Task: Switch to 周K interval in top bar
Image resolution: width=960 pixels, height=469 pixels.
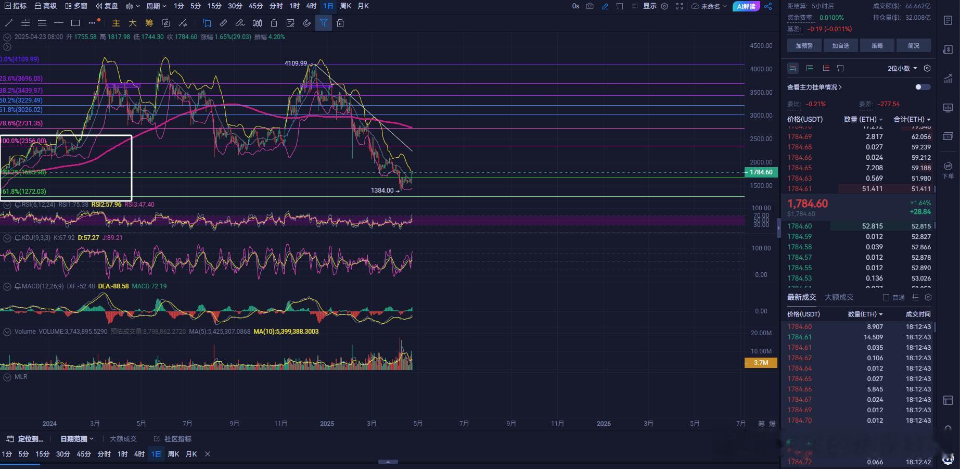Action: coord(345,6)
